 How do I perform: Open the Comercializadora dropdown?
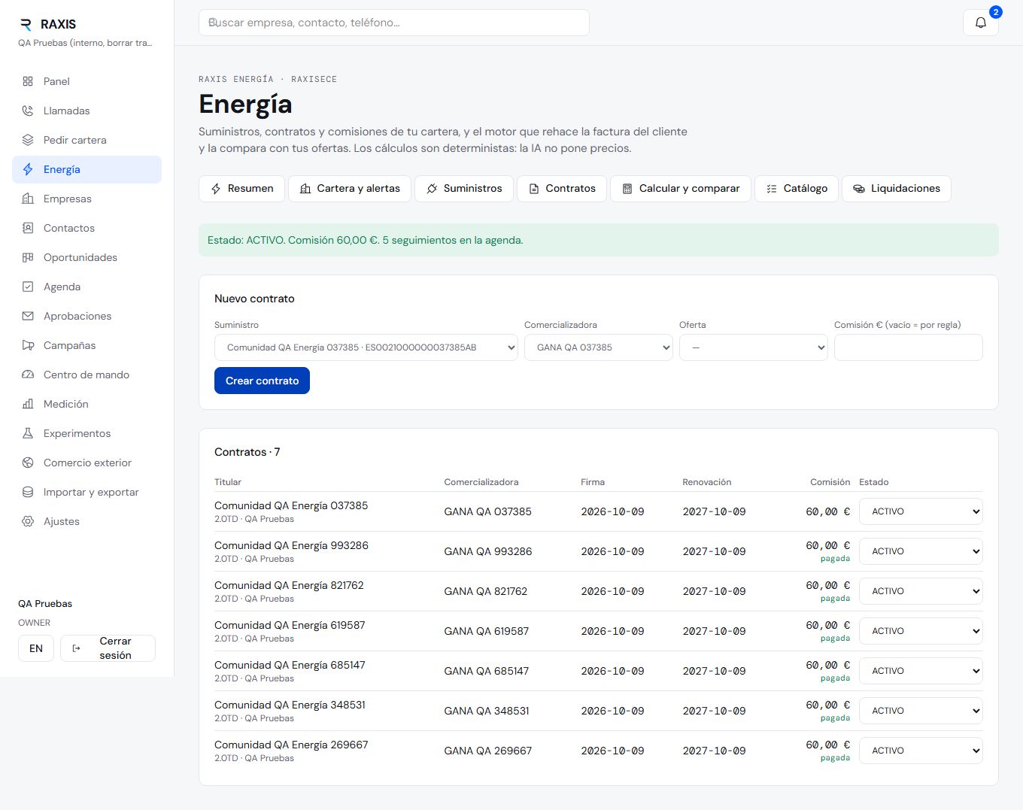(599, 347)
